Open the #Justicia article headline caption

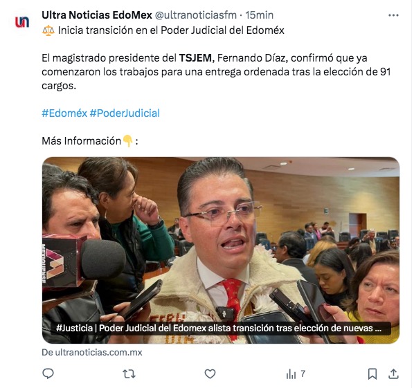(x=219, y=328)
